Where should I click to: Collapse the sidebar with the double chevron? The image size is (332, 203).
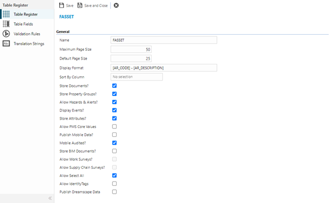(50, 198)
